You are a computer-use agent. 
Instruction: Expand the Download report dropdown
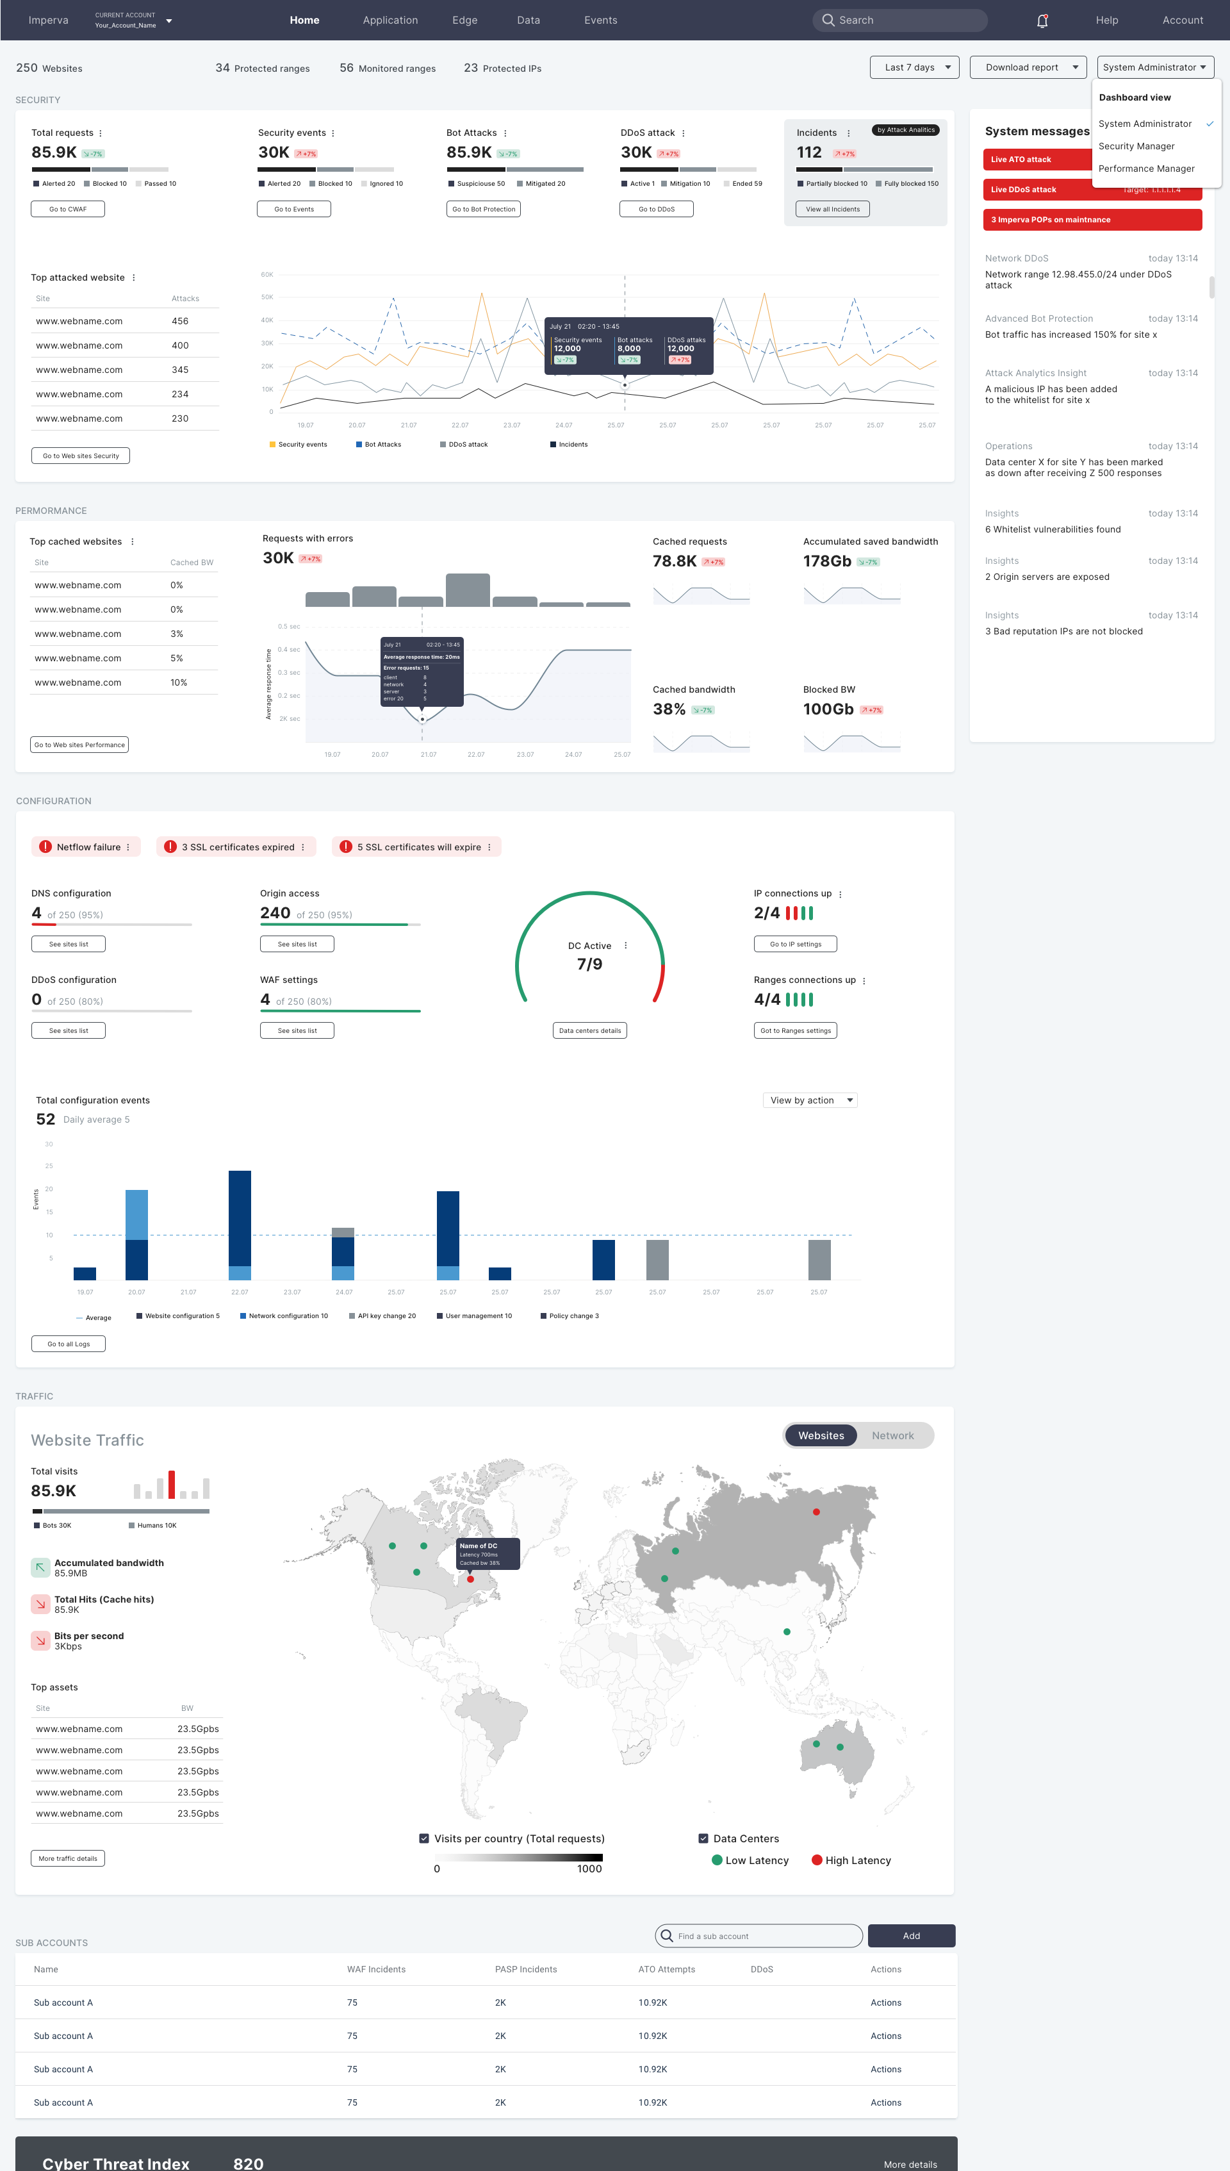click(x=1028, y=67)
